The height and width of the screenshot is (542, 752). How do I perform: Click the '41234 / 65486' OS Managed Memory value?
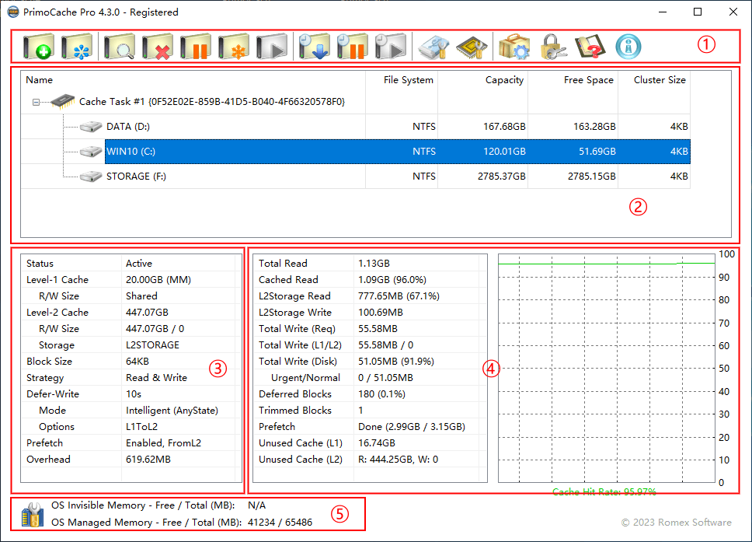(280, 522)
